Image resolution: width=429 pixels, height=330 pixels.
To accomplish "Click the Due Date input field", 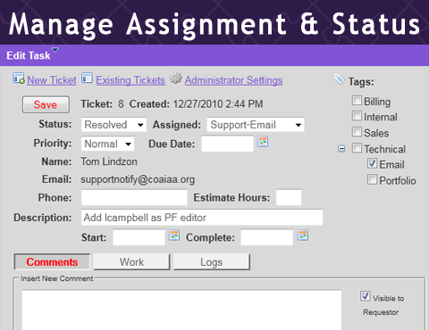I will tap(228, 144).
